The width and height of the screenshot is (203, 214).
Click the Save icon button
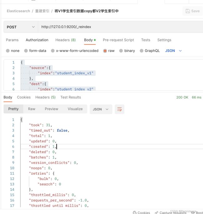point(192,11)
